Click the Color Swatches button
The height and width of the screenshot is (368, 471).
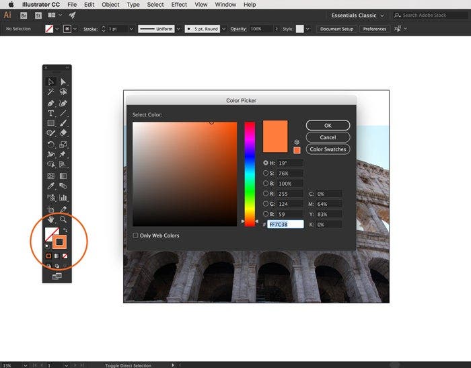tap(328, 149)
